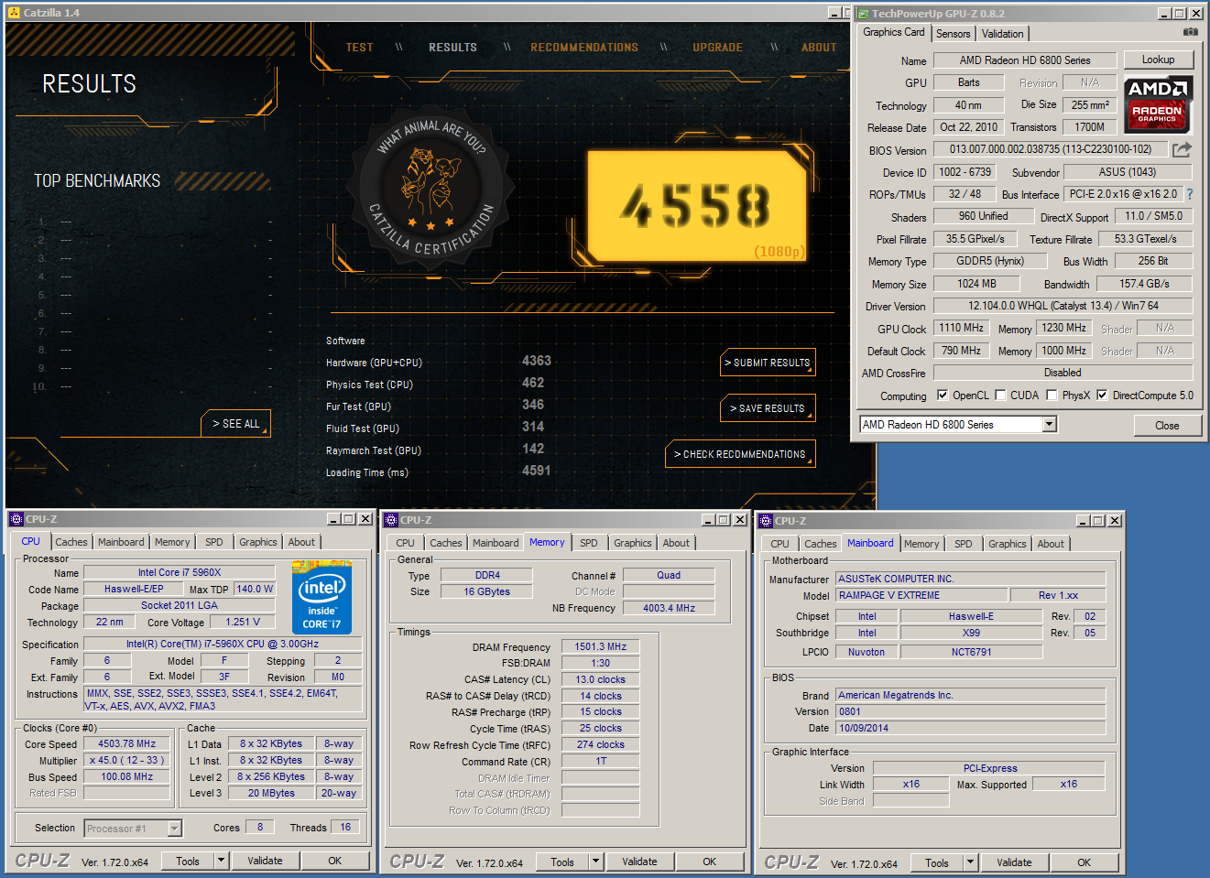Click the SEE ALL benchmarks button
The image size is (1210, 878).
point(236,424)
